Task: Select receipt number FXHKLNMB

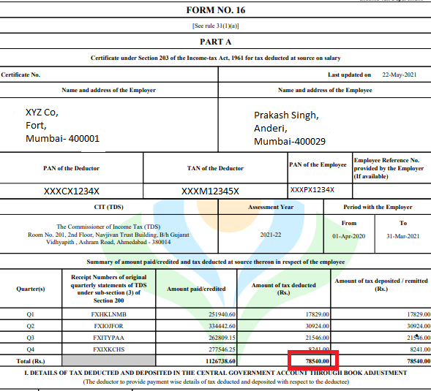Action: click(x=108, y=314)
